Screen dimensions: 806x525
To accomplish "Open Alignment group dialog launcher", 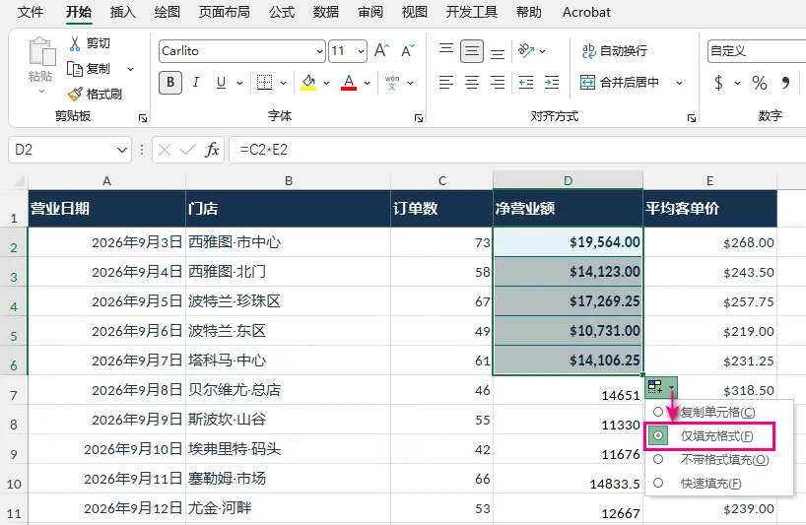I will (x=692, y=118).
